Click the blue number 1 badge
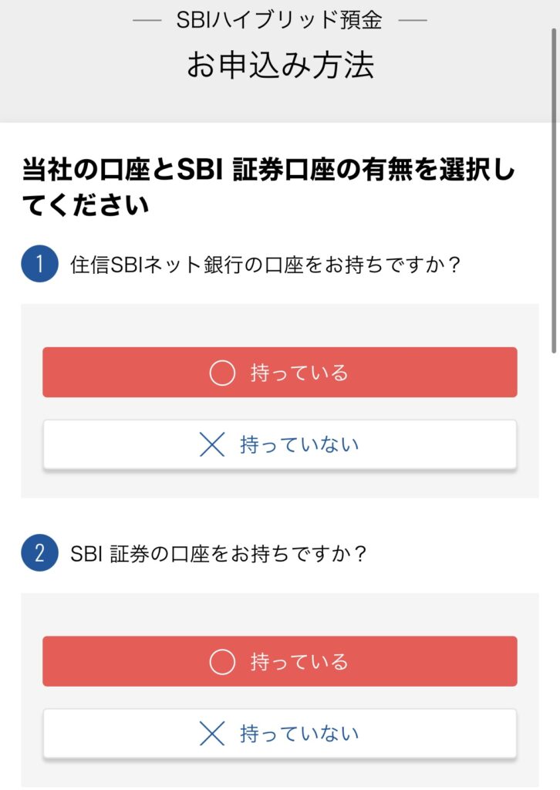 click(x=39, y=265)
